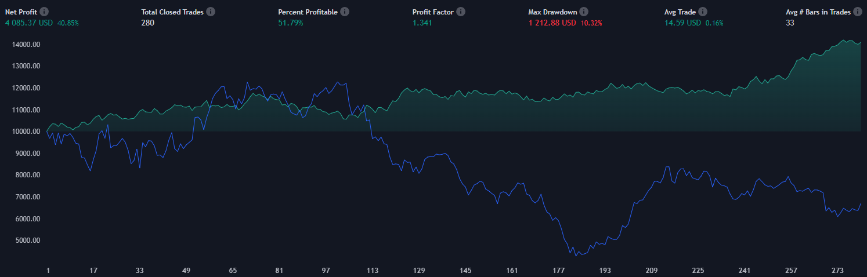Select the red 1 212.88 USD drawdown value
This screenshot has height=277, width=867.
[552, 23]
